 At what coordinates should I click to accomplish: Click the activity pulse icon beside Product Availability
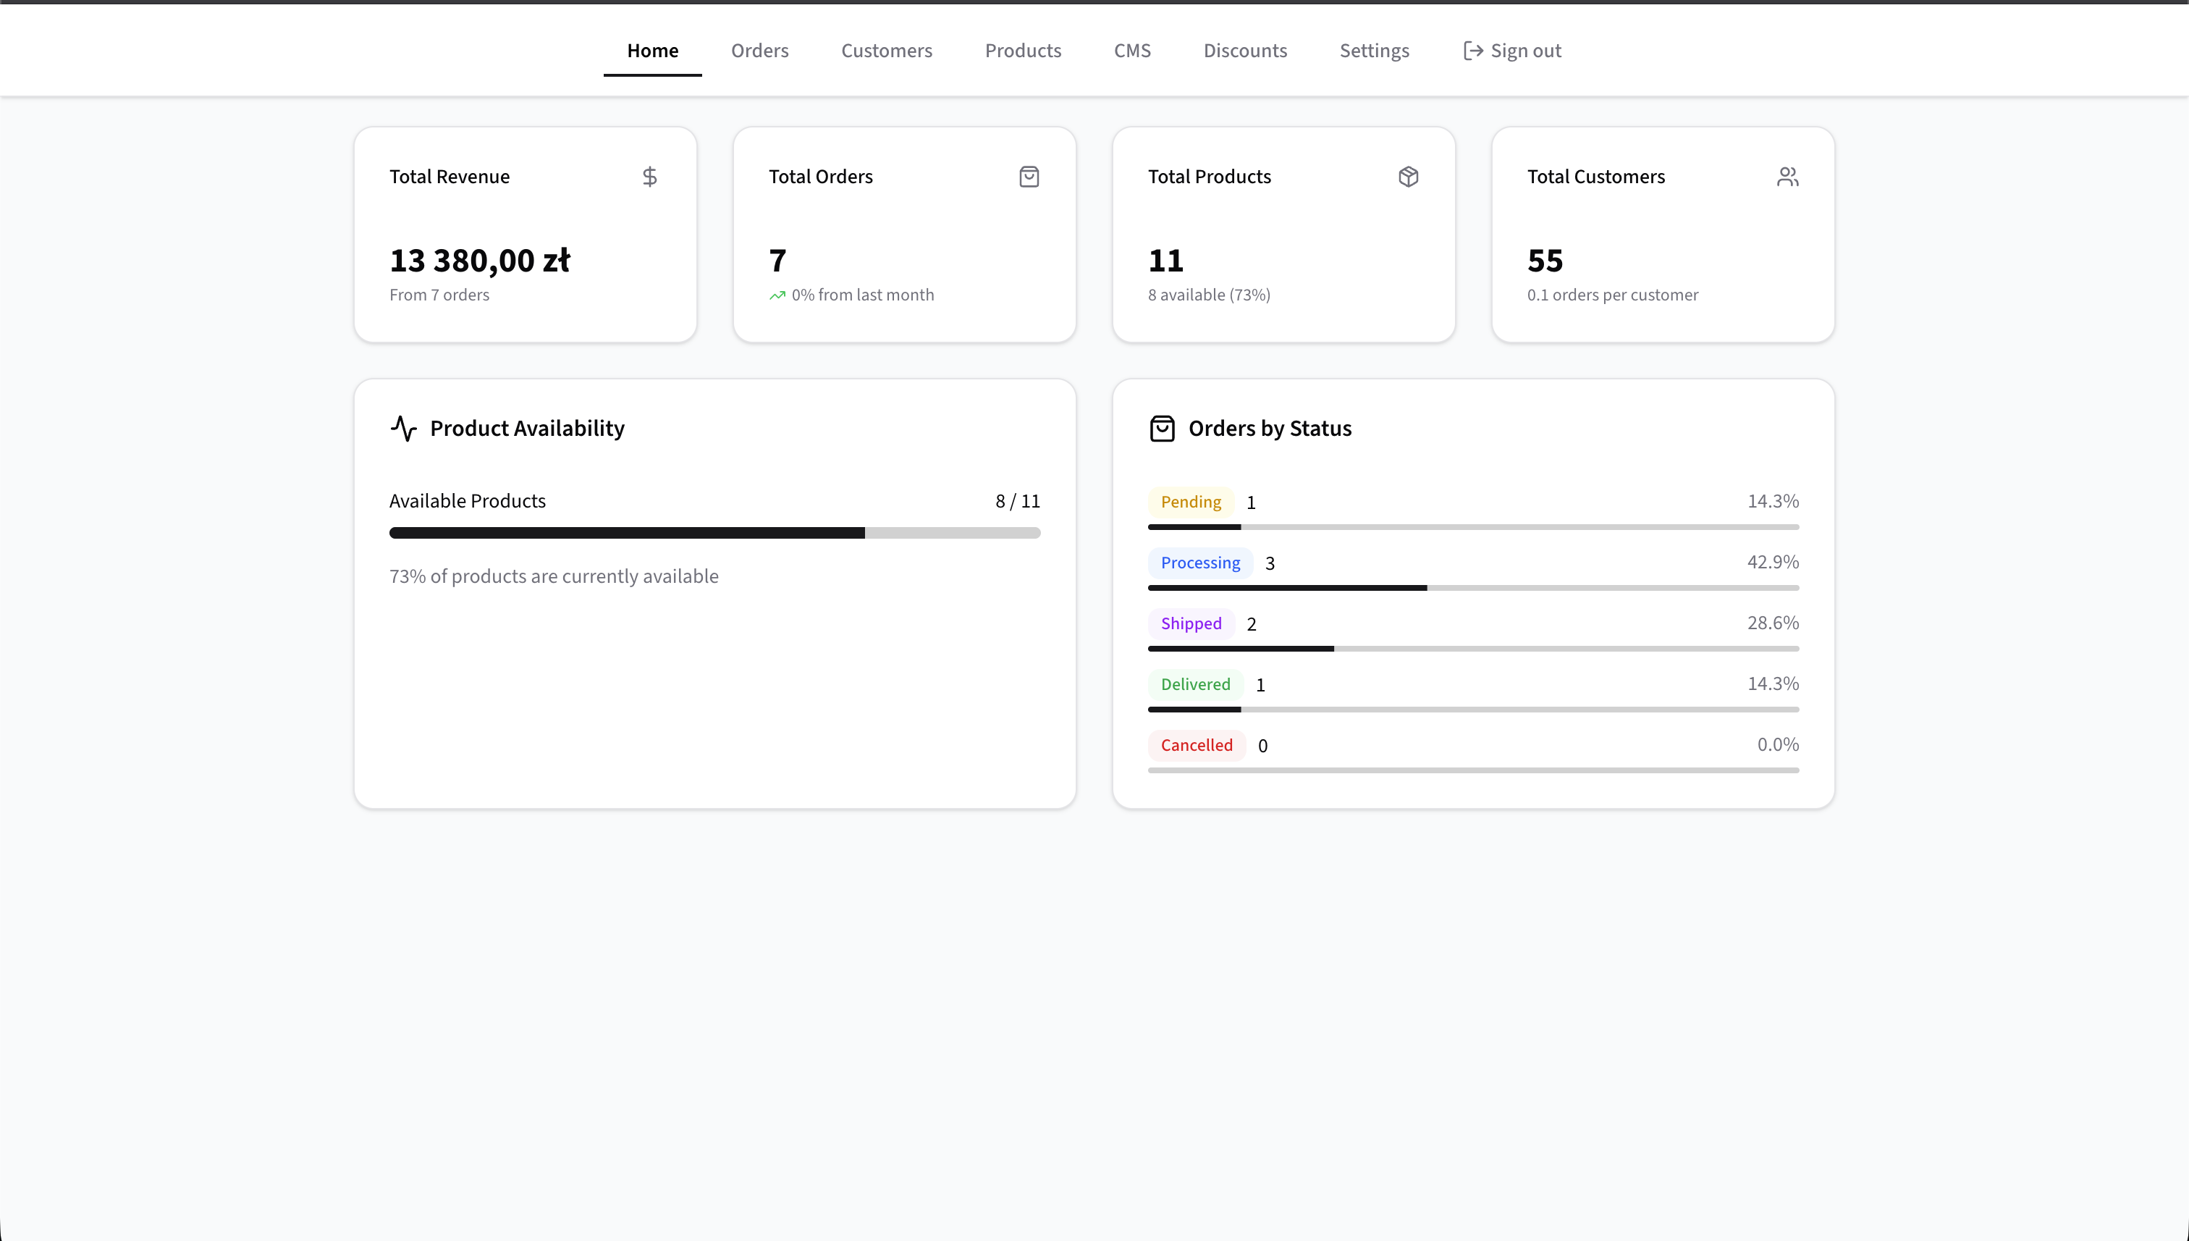point(404,428)
